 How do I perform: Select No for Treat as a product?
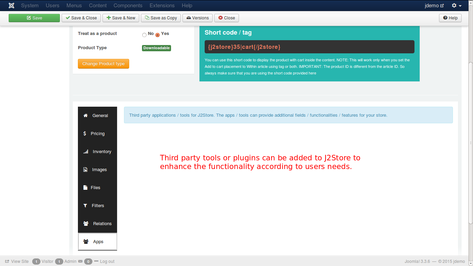144,35
